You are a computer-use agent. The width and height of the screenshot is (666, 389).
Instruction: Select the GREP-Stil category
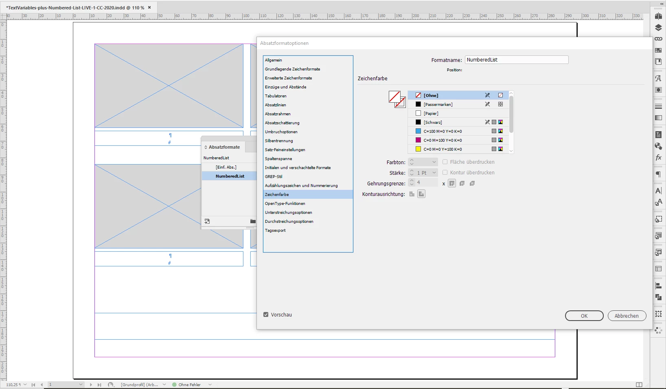(308, 176)
